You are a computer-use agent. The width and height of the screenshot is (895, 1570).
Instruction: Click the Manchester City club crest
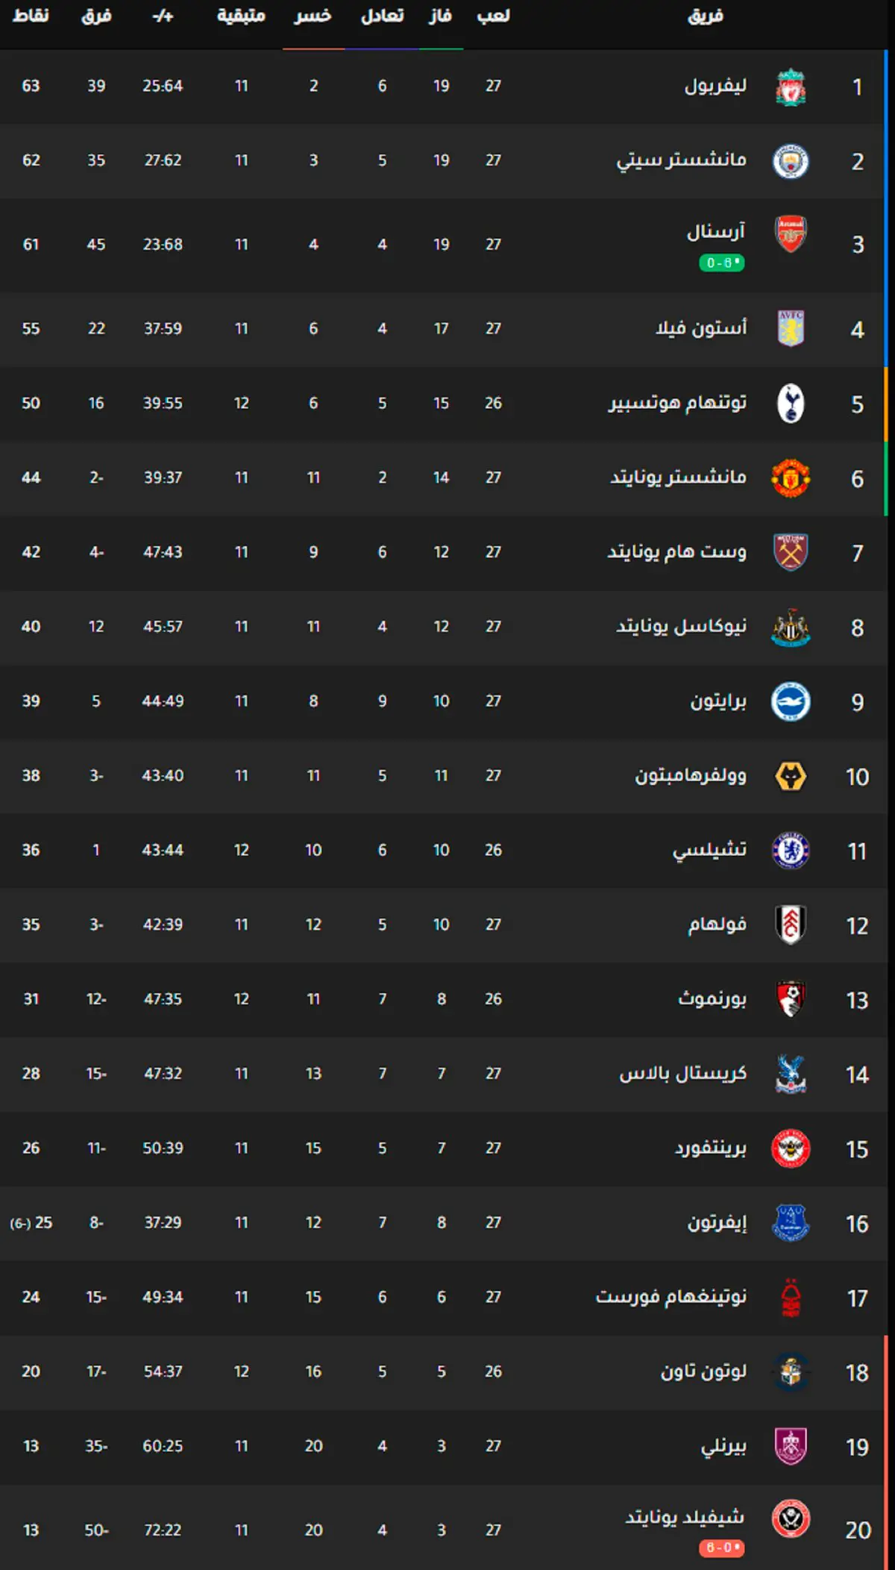pos(791,161)
